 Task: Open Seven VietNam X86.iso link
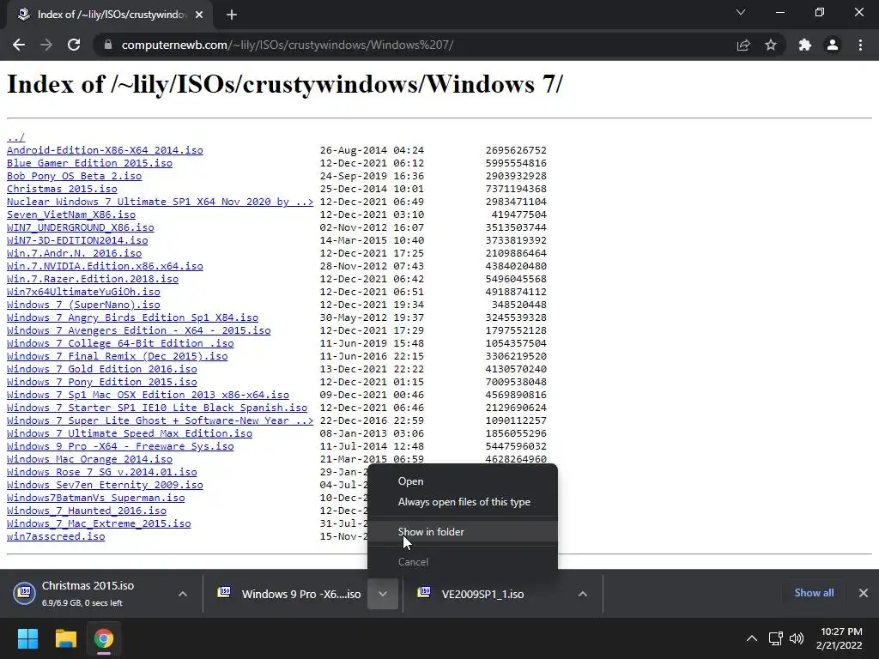pos(71,215)
